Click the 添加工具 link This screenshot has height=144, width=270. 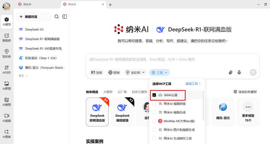coord(193,84)
